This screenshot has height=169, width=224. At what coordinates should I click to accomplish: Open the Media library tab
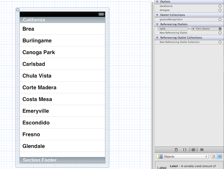[202, 150]
